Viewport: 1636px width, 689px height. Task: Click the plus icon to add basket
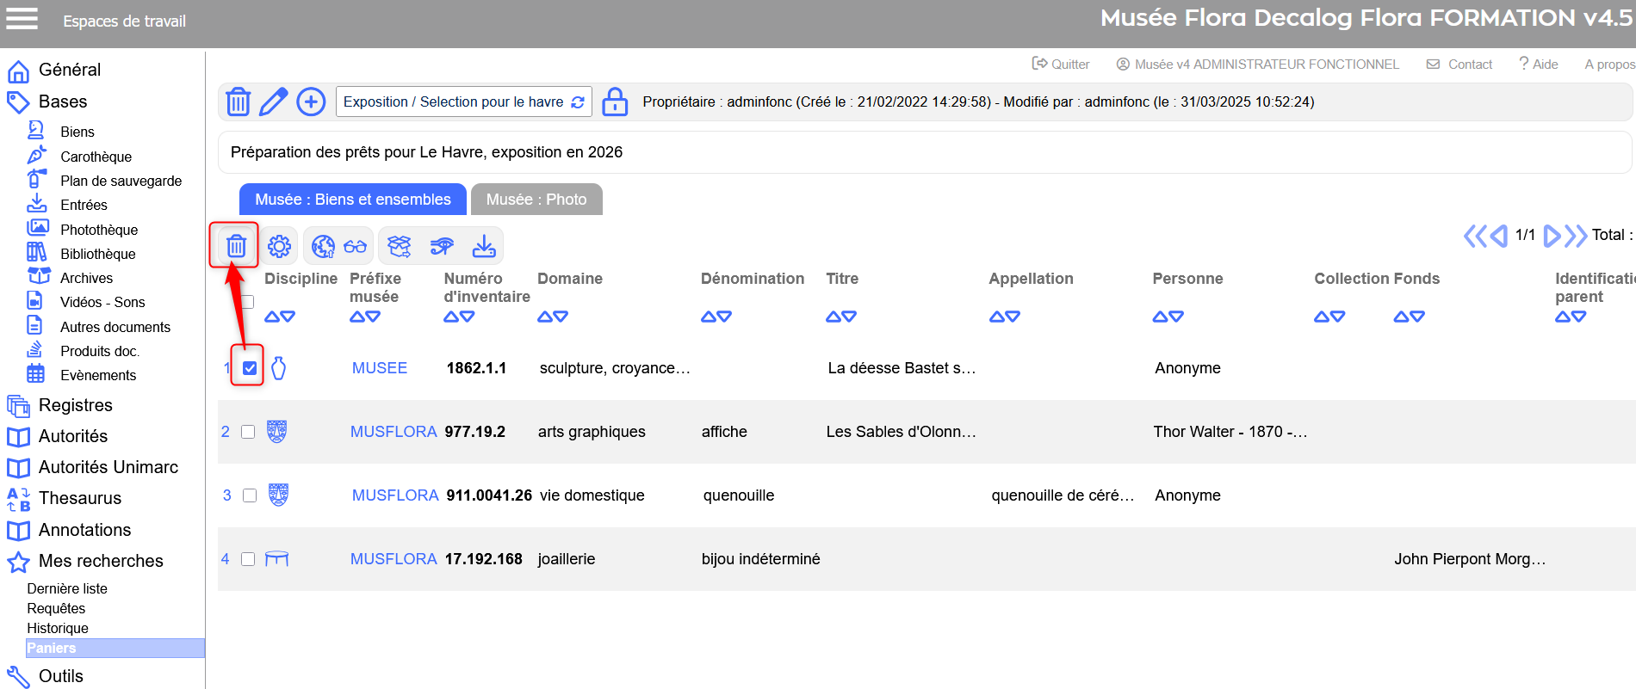click(x=311, y=102)
